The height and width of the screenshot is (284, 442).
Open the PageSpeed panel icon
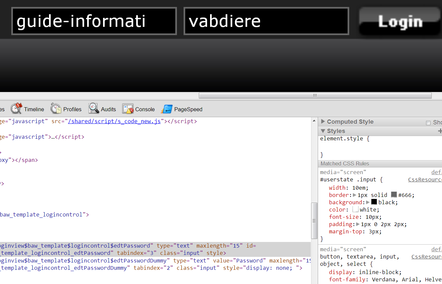tap(167, 109)
